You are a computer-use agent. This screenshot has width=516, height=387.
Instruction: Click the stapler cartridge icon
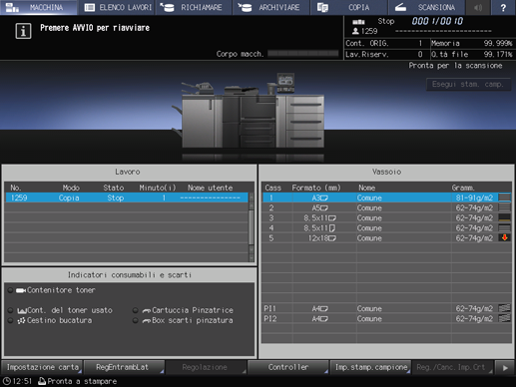coord(147,311)
